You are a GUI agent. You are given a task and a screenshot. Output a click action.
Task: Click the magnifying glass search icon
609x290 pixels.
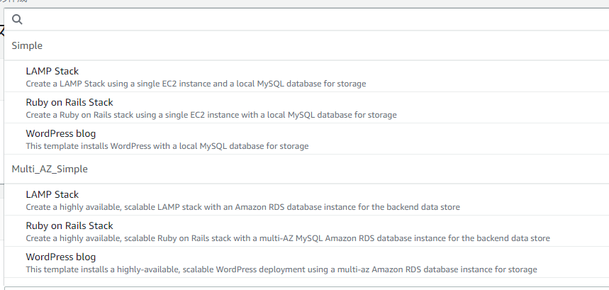(x=18, y=20)
